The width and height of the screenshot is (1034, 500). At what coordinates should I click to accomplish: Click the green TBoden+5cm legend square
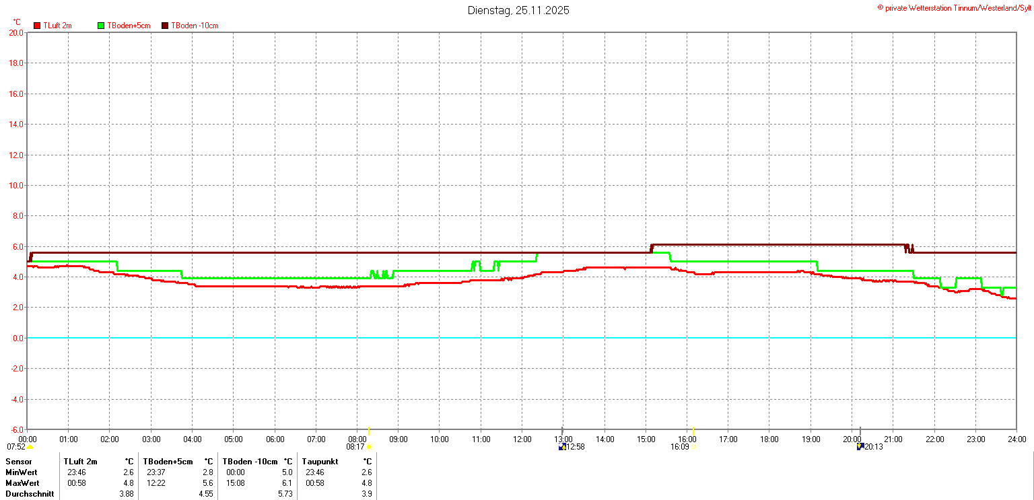[x=102, y=26]
